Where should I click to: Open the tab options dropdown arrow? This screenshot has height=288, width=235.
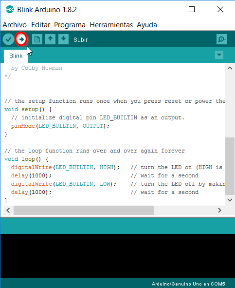point(219,55)
